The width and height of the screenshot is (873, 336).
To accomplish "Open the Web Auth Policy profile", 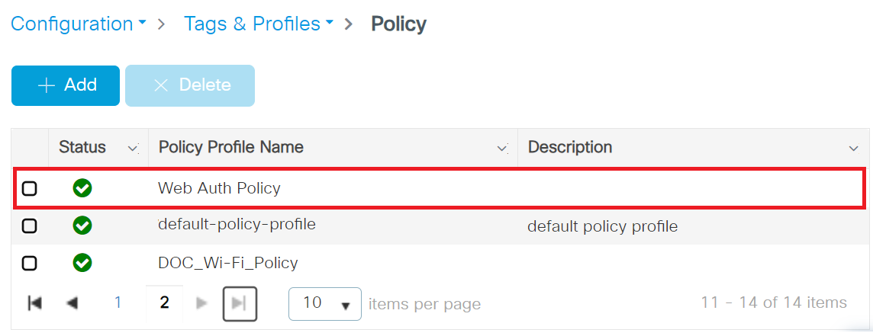I will tap(219, 187).
